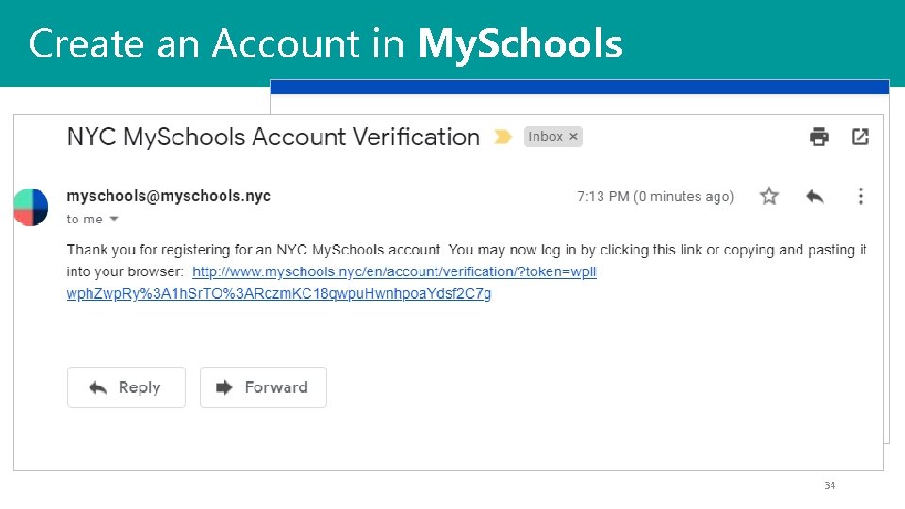Click the reply arrow icon beside star

tap(815, 196)
